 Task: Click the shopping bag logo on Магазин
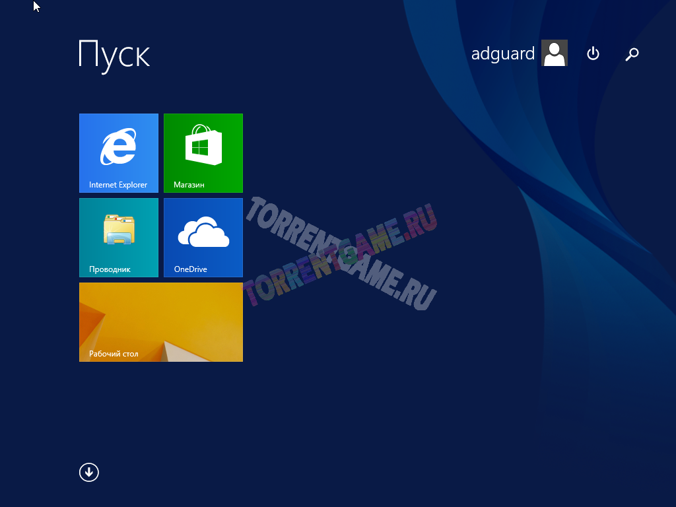pyautogui.click(x=203, y=146)
